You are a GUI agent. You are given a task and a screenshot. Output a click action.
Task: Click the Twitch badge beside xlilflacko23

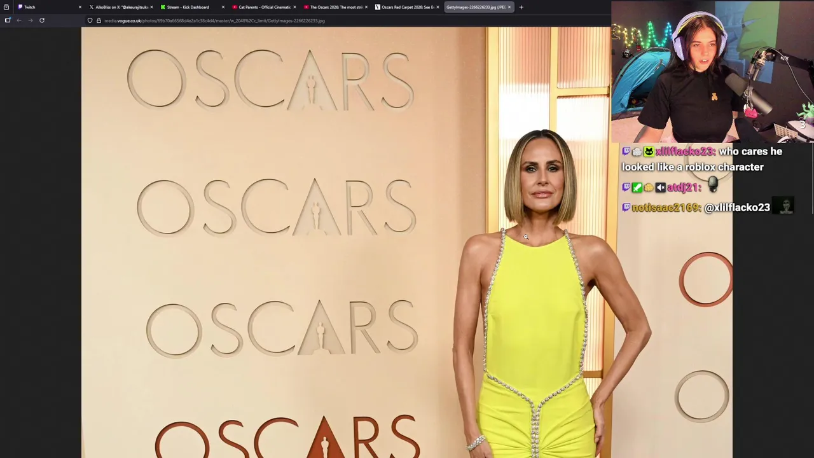click(x=626, y=151)
